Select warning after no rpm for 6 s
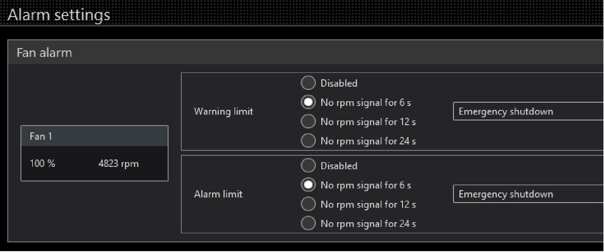This screenshot has width=604, height=252. click(x=308, y=102)
